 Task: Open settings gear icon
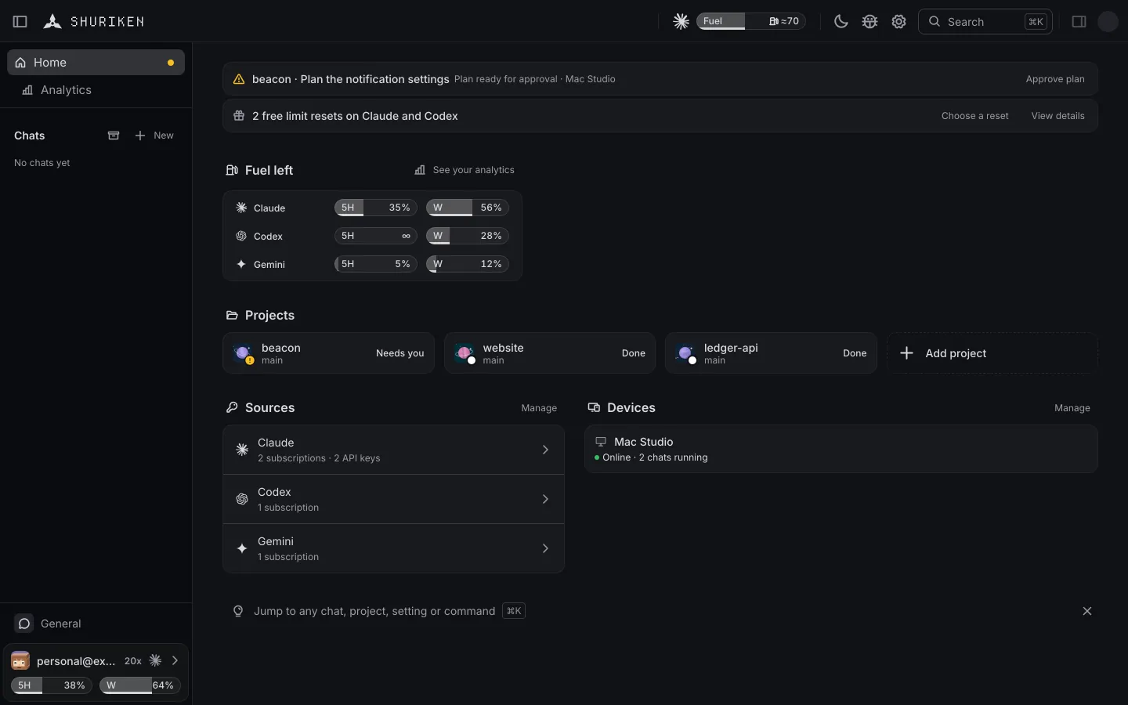[899, 22]
